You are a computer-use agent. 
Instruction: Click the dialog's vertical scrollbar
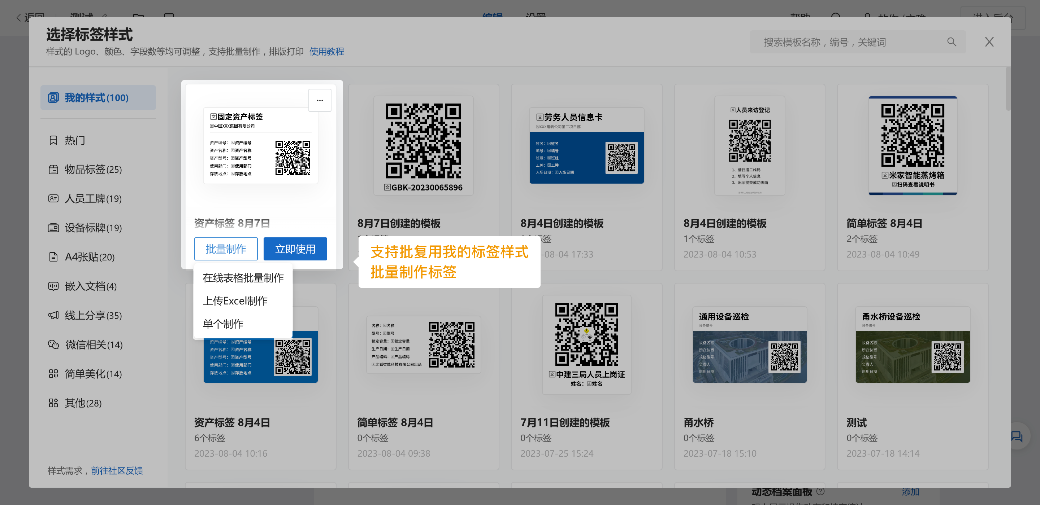[x=1008, y=89]
